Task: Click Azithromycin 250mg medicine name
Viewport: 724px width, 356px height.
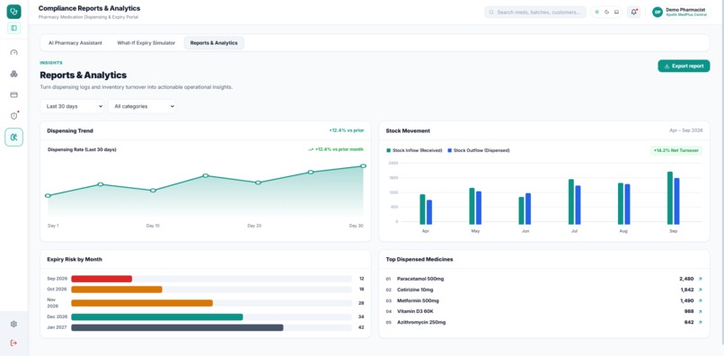Action: coord(421,322)
